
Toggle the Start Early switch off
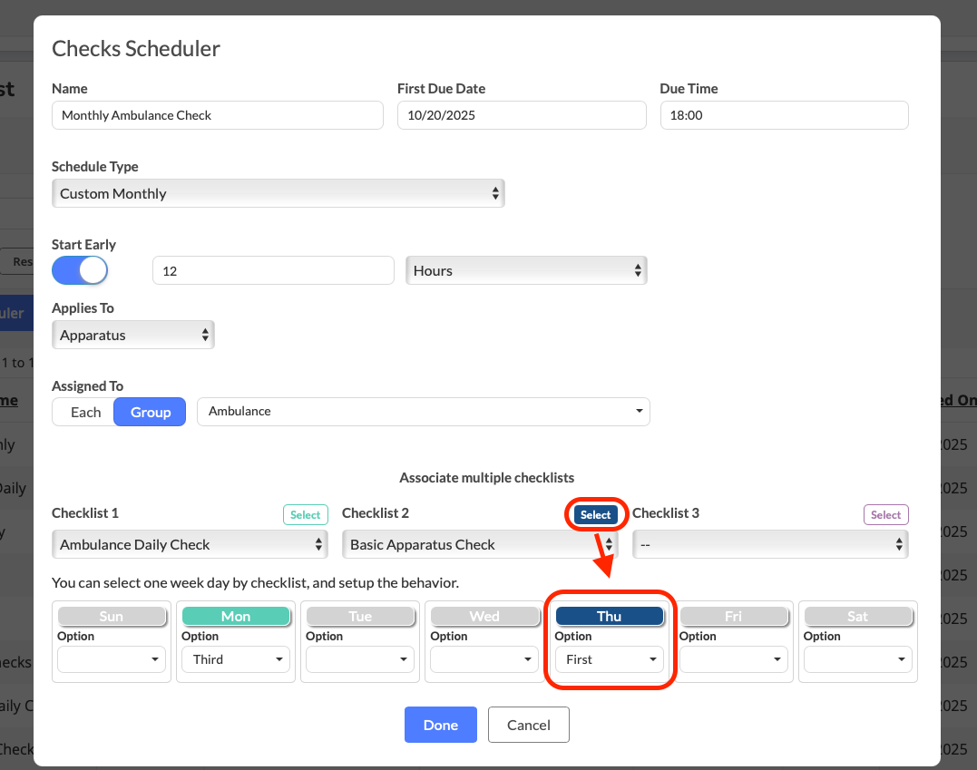[x=80, y=270]
